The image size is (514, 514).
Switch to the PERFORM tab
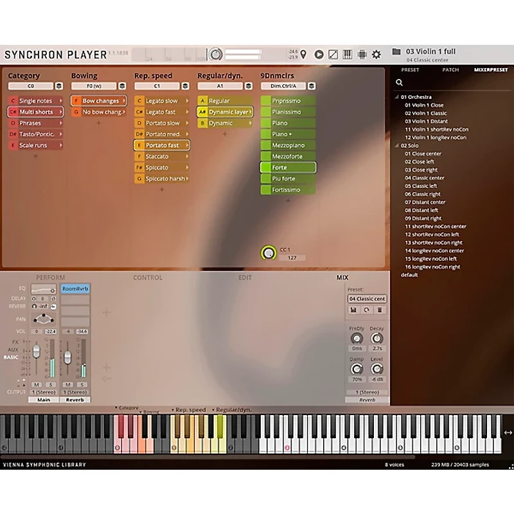tap(50, 278)
